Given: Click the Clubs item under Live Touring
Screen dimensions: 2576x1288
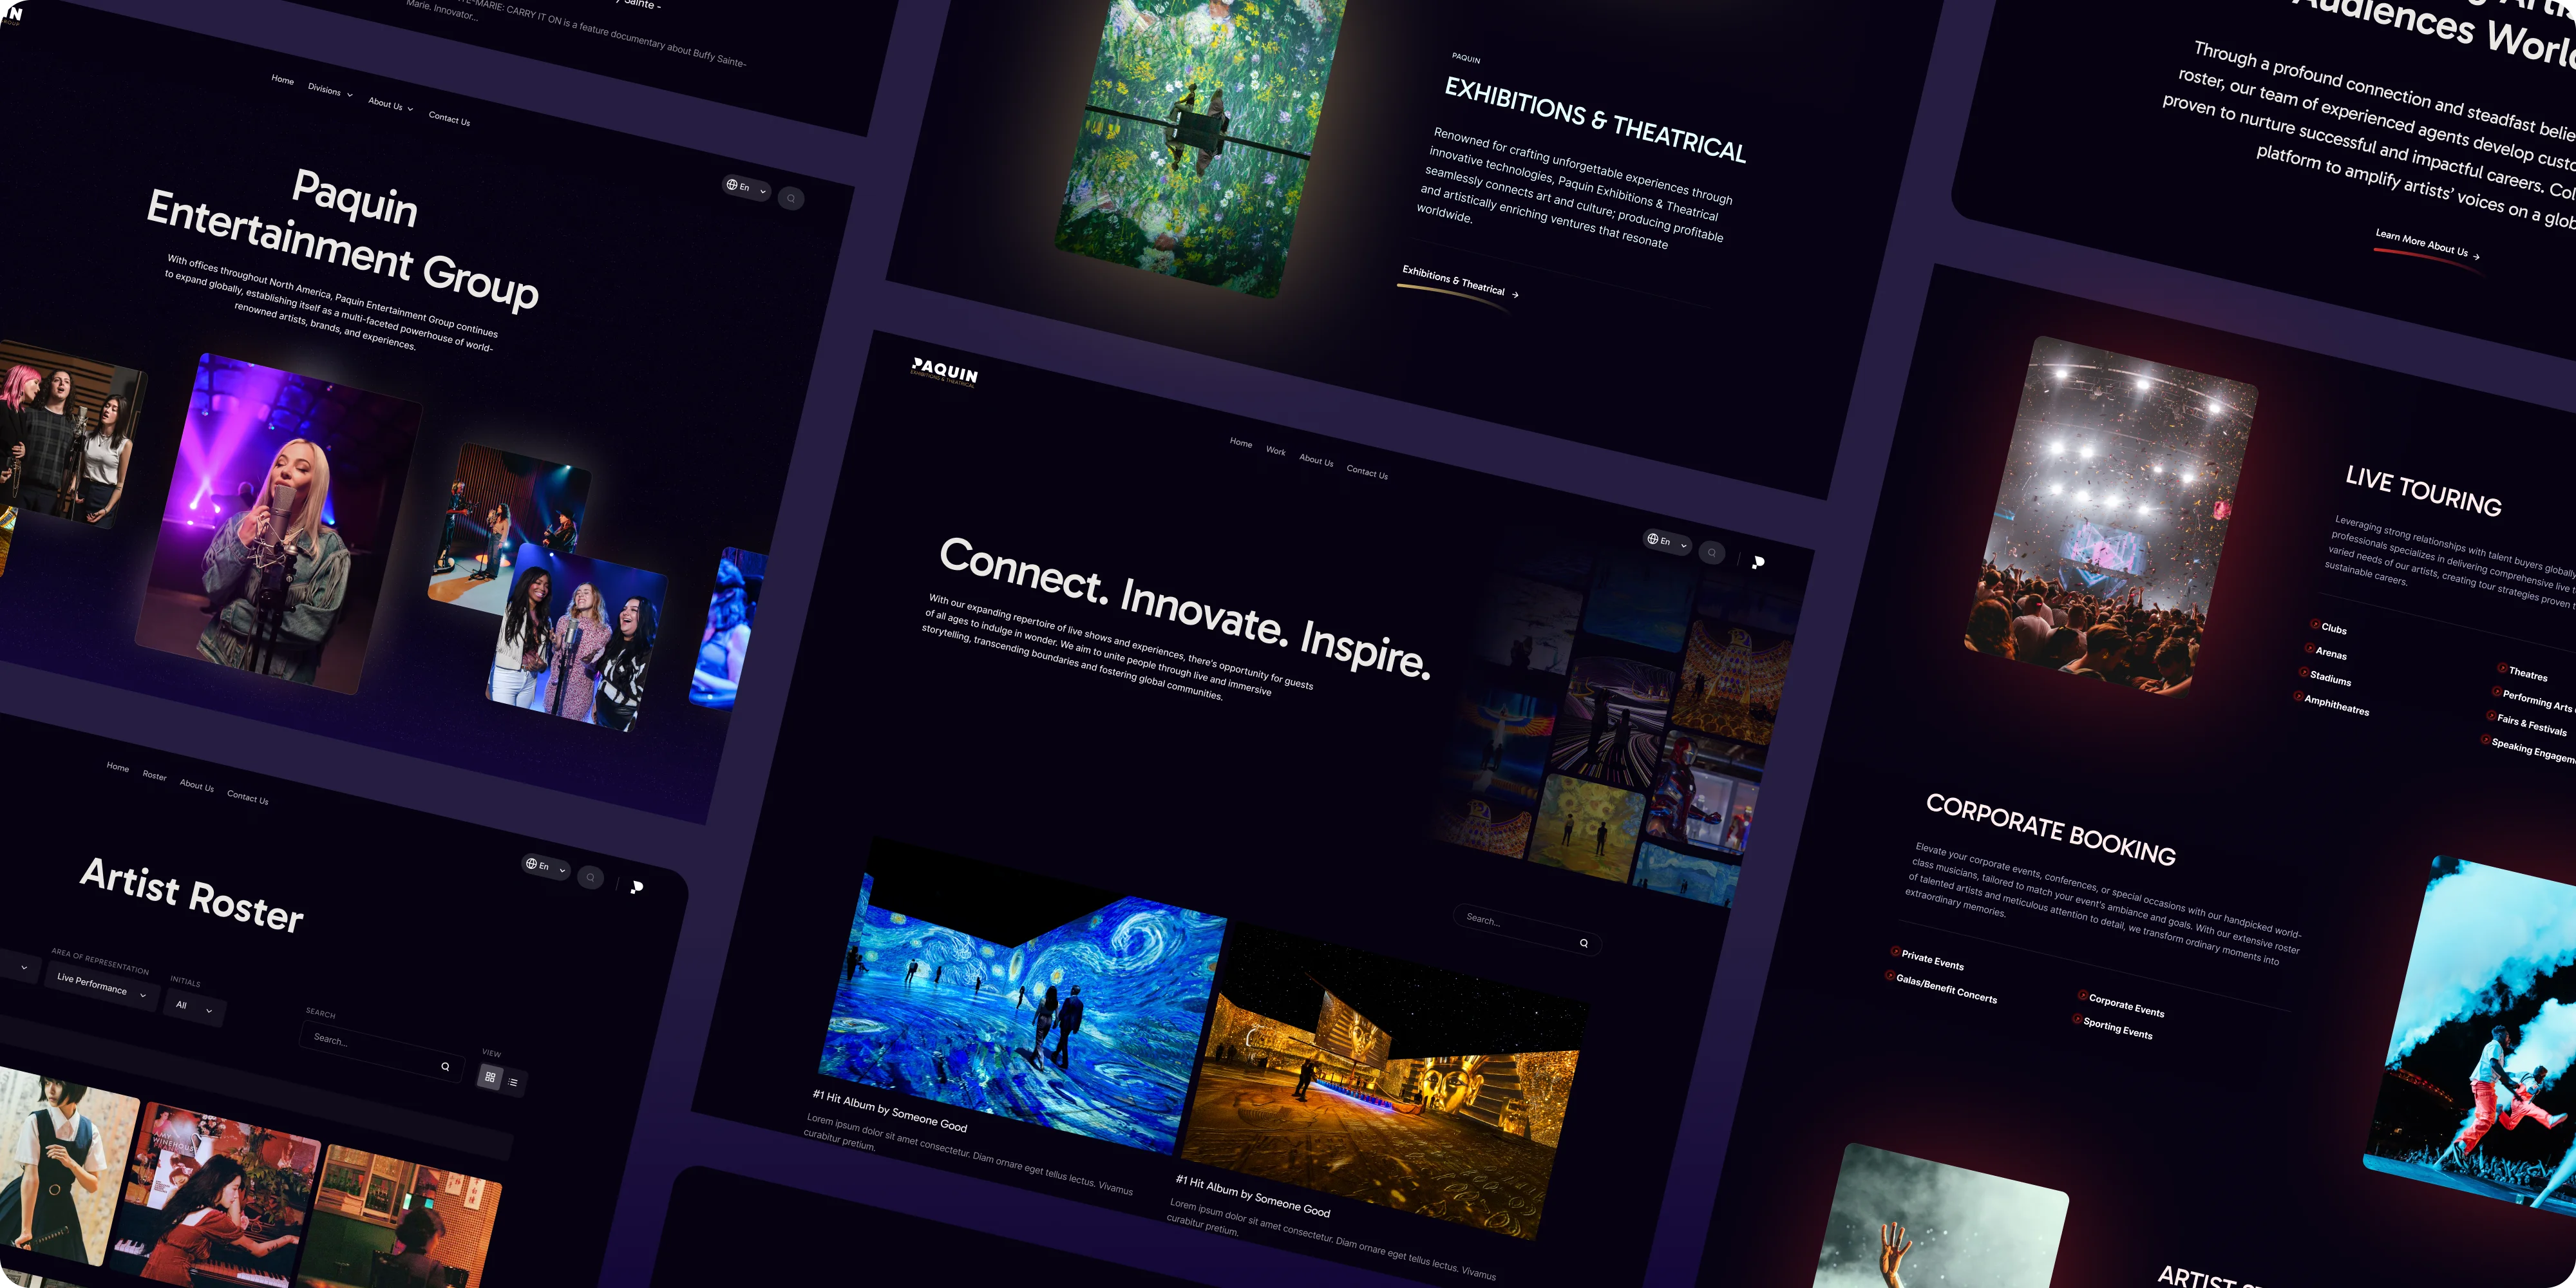Looking at the screenshot, I should point(2328,627).
